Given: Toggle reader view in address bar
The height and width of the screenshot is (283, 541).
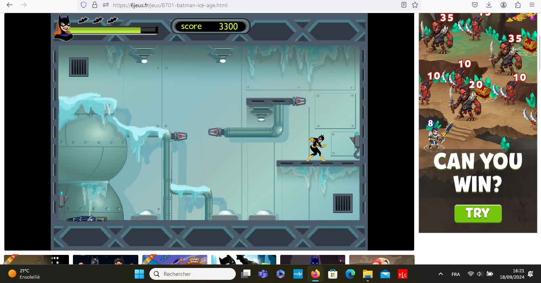Looking at the screenshot, I should [404, 5].
